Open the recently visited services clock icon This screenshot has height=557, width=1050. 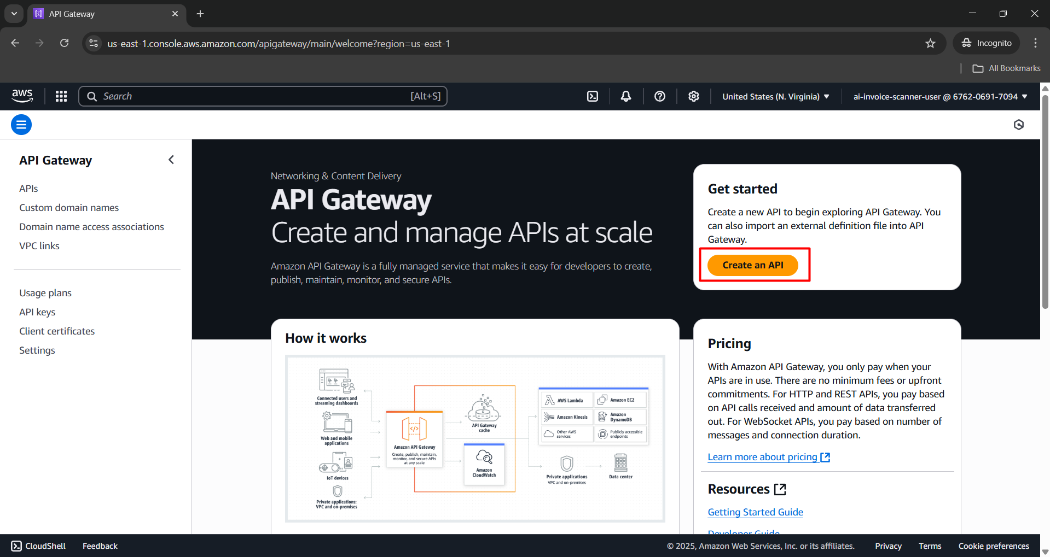tap(1018, 124)
